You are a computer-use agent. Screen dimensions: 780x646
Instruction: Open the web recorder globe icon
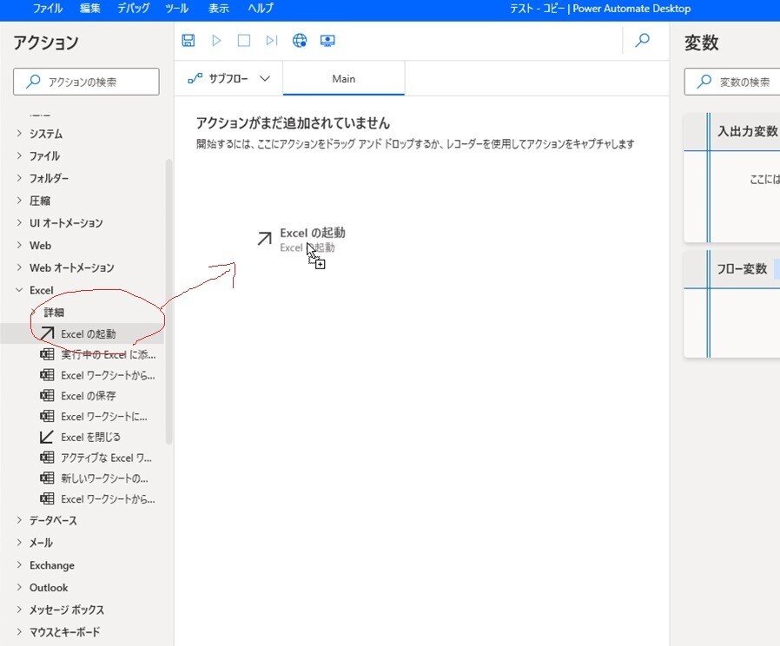coord(300,40)
